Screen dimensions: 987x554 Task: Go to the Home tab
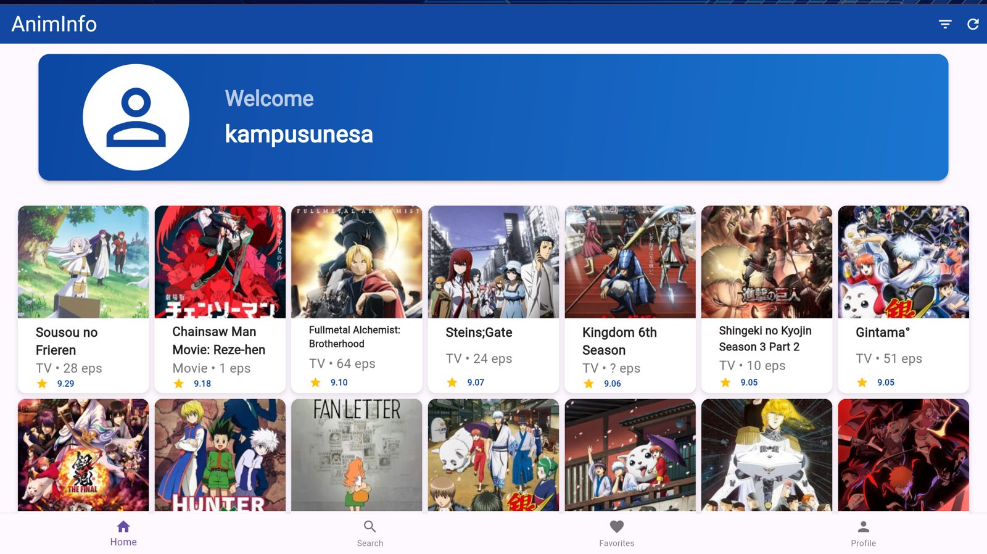(x=123, y=533)
